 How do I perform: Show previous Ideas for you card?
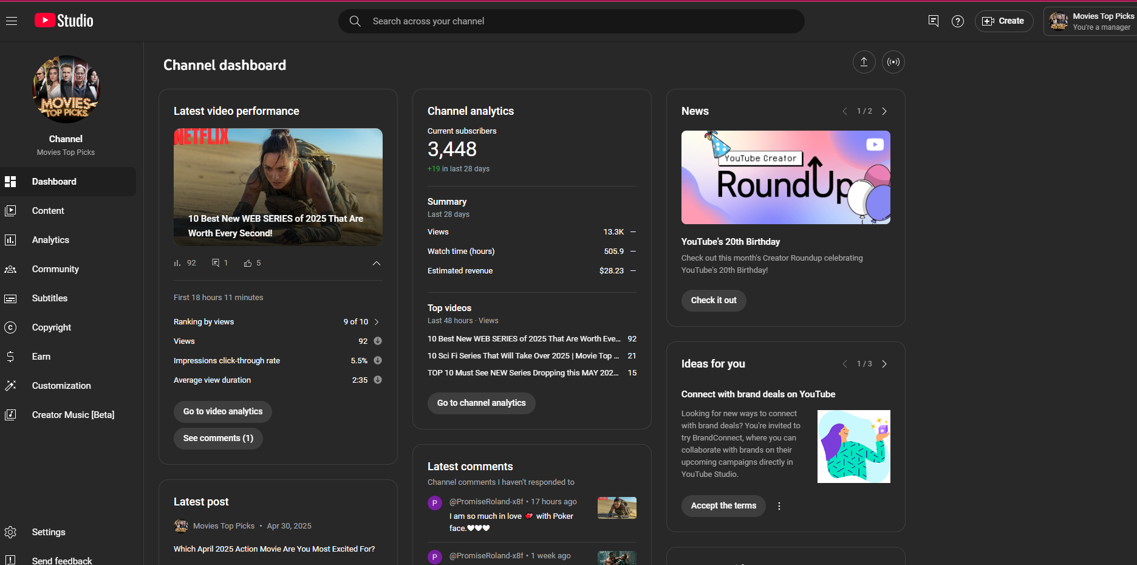click(845, 364)
